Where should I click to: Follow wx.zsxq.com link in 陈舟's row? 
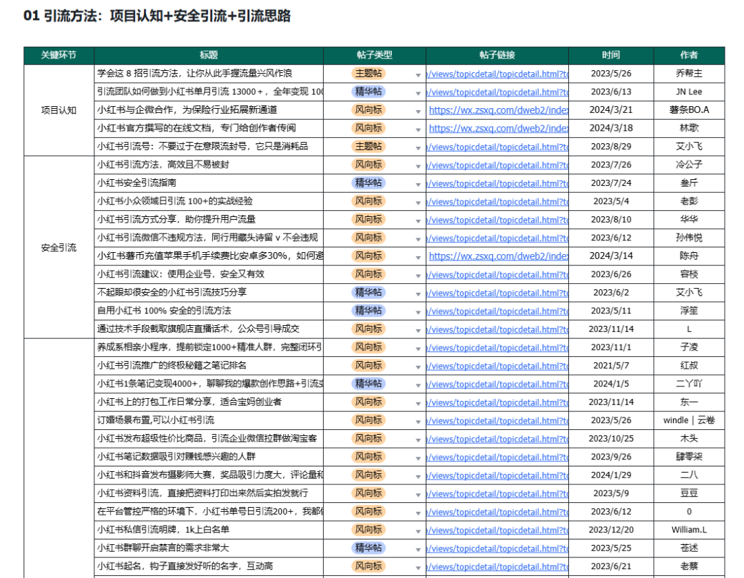tap(498, 256)
